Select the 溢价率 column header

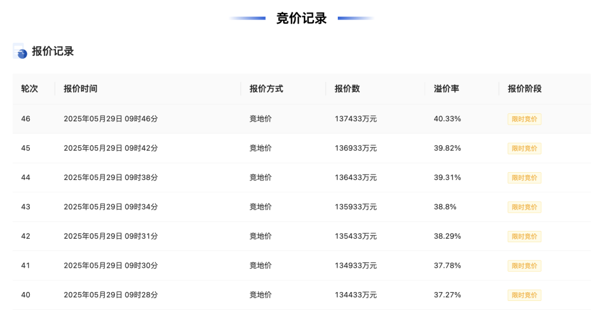pyautogui.click(x=446, y=88)
